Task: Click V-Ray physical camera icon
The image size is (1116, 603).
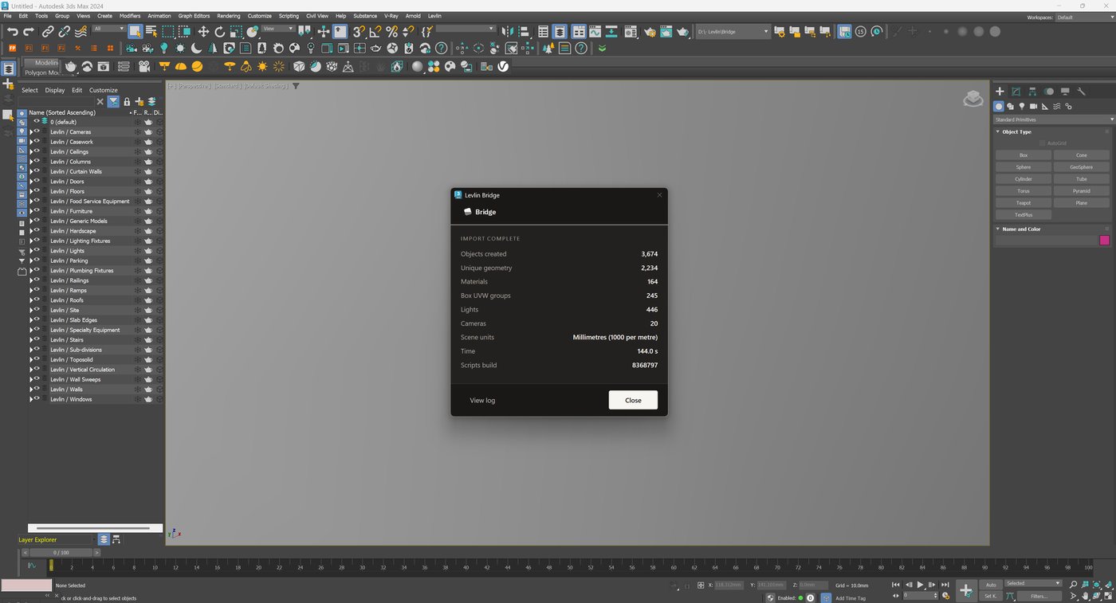Action: 143,66
